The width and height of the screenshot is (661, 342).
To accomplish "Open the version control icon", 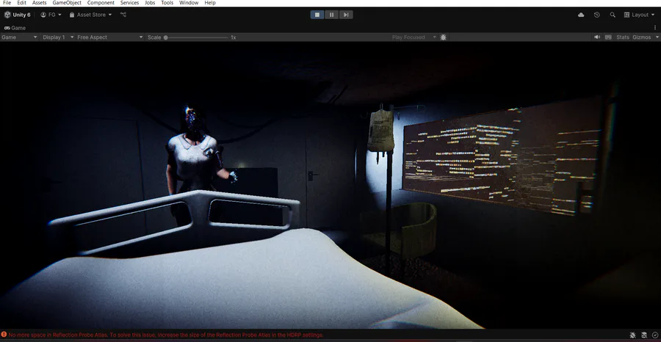I will tap(123, 15).
